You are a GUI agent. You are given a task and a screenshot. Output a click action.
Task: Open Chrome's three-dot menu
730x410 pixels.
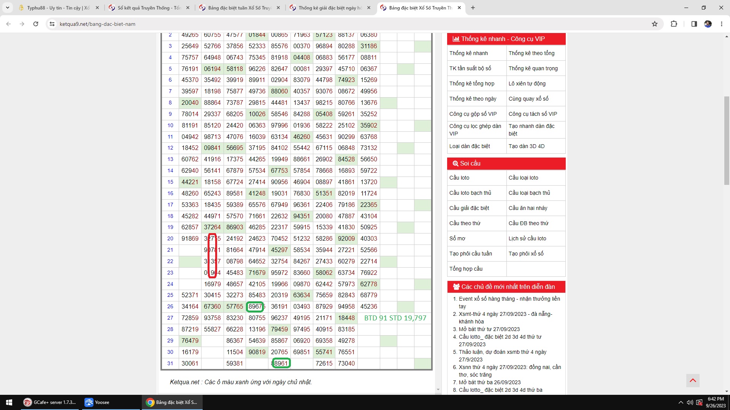[x=721, y=24]
